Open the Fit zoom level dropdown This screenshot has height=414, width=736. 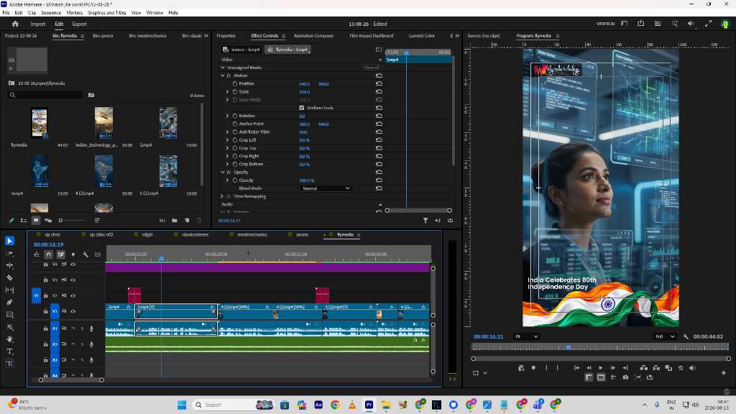pos(526,336)
